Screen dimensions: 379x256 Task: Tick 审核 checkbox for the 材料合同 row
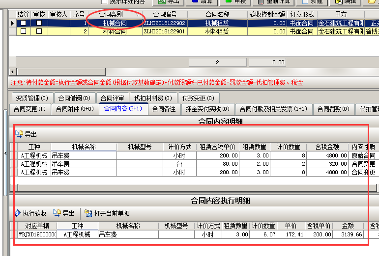[x=39, y=31]
